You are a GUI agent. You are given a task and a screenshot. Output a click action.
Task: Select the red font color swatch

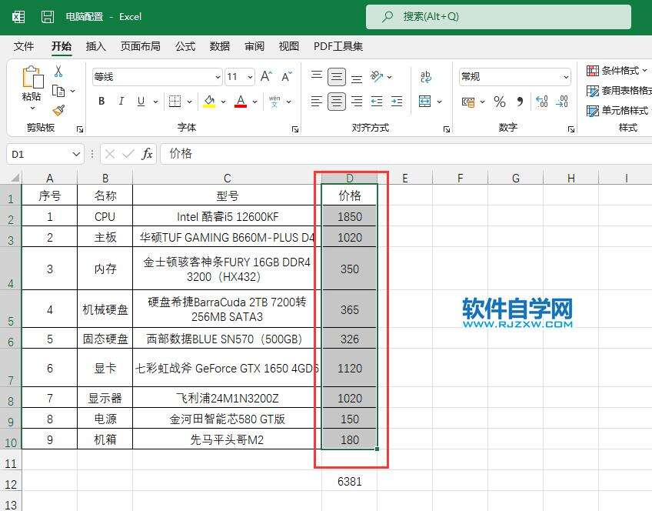(x=239, y=102)
